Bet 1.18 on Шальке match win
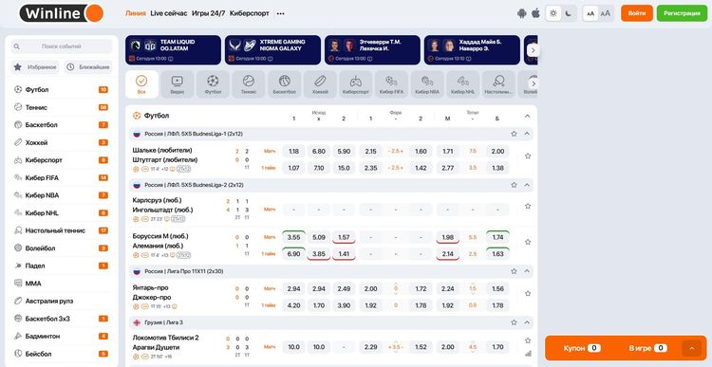712x367 pixels. tap(293, 151)
